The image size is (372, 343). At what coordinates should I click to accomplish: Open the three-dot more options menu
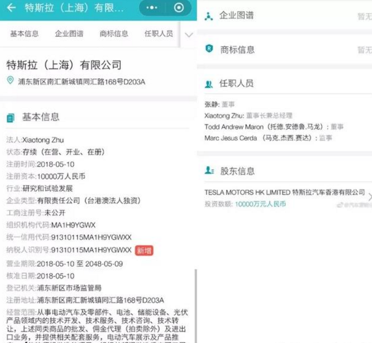tap(152, 8)
